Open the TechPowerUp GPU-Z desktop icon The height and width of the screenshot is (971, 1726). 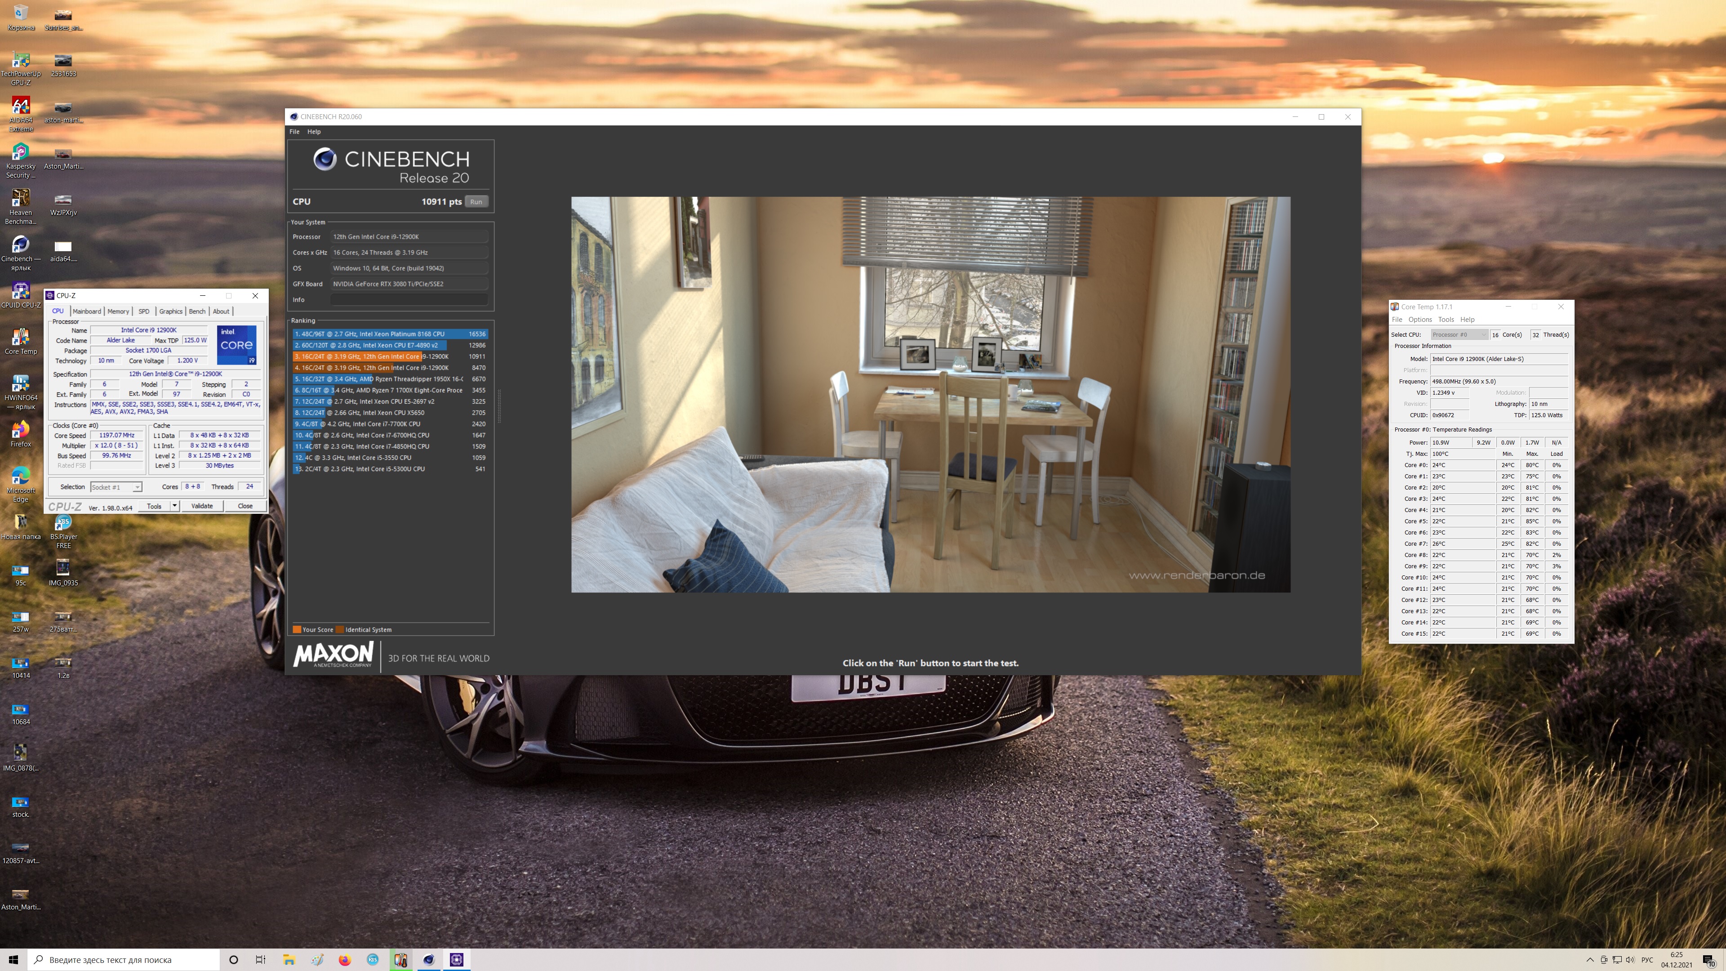pyautogui.click(x=21, y=62)
